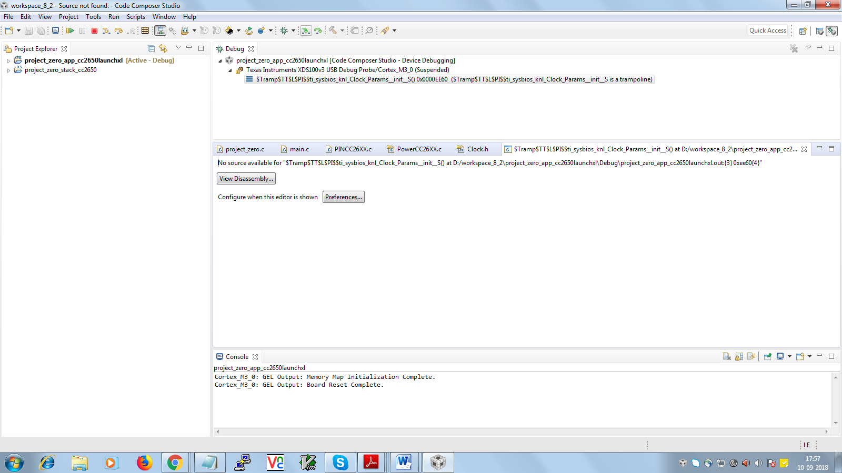The height and width of the screenshot is (473, 842).
Task: Click the View Disassembly button
Action: pos(246,179)
